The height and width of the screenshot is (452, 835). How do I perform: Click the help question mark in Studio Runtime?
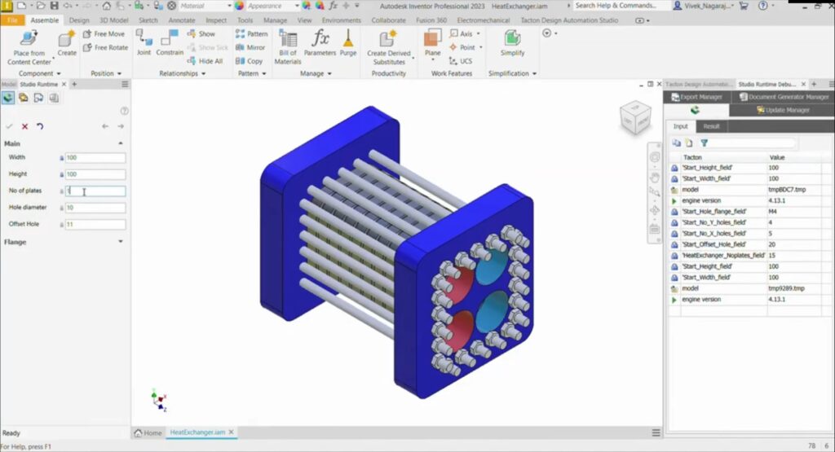124,111
